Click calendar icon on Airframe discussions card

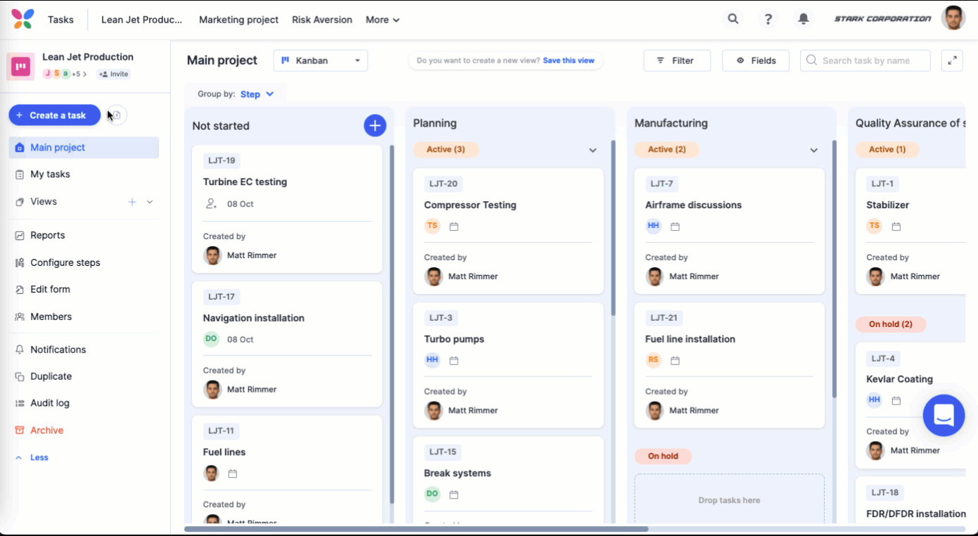[675, 226]
